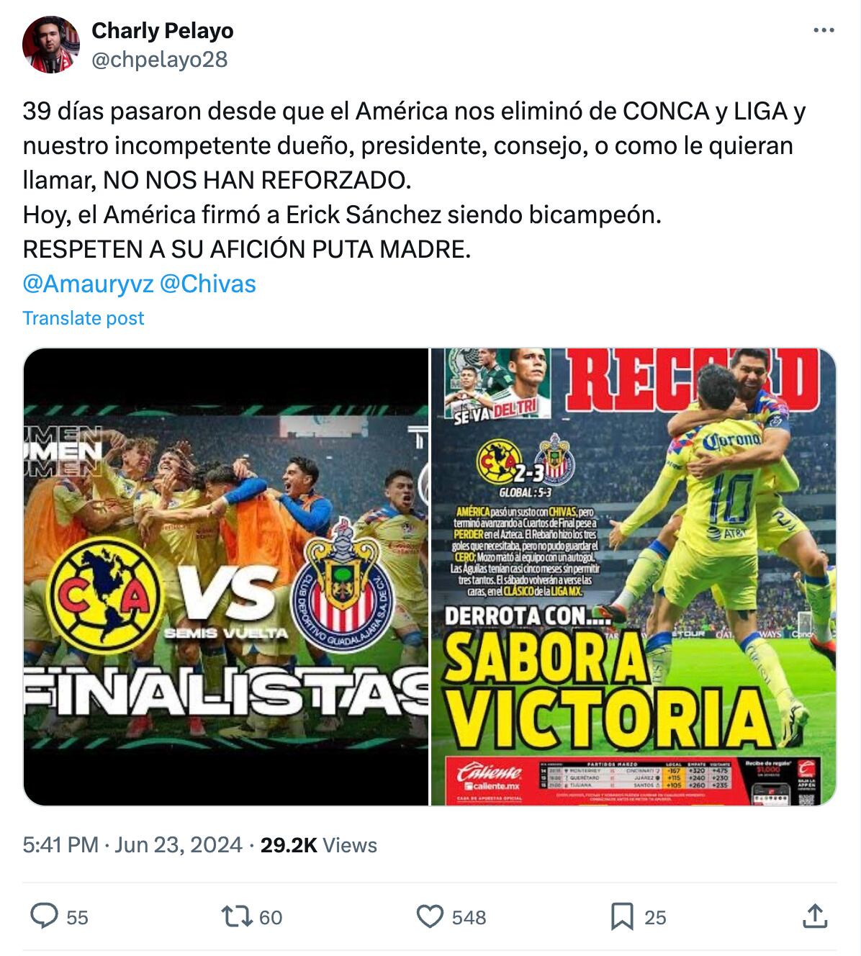Open the Charly Pelayo display name
Viewport: 861px width, 956px height.
click(x=163, y=30)
